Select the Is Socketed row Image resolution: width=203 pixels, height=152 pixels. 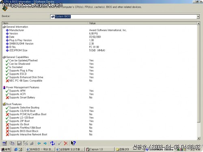[99, 67]
